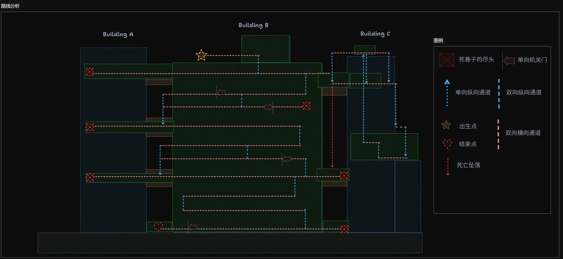The height and width of the screenshot is (259, 563).
Task: Click the "Building C" label
Action: 375,34
